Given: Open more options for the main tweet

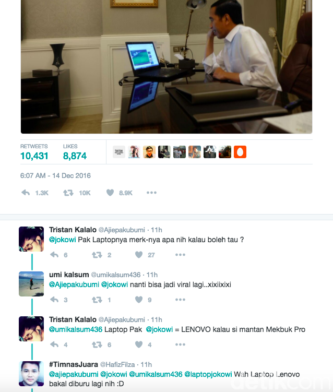Looking at the screenshot, I should coord(151,193).
